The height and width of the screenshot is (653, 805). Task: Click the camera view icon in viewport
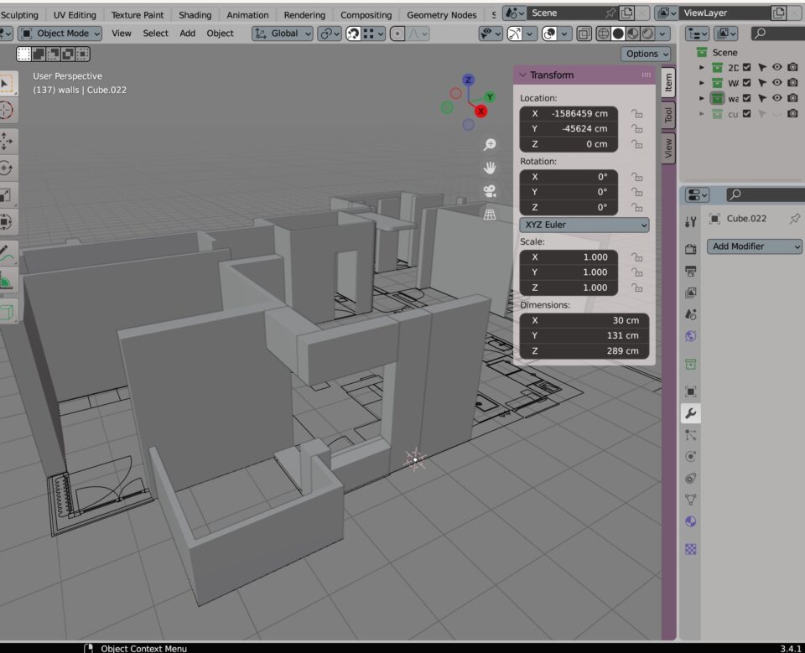click(490, 191)
